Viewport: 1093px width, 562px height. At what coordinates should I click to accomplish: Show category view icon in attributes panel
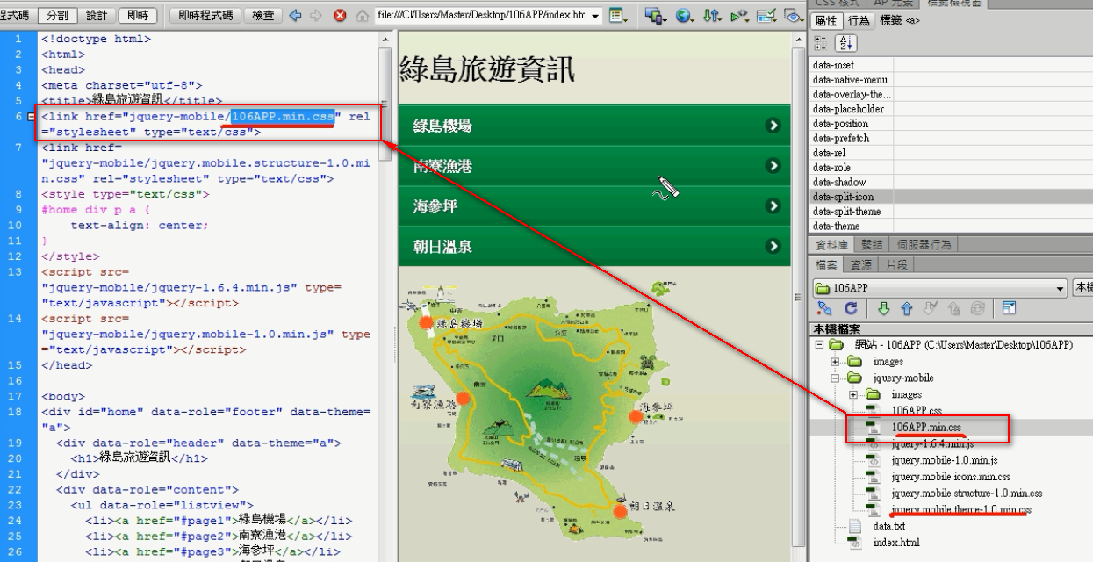[x=822, y=43]
